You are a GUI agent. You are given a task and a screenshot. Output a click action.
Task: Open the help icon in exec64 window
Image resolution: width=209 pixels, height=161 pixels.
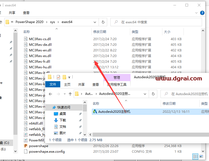202,13
